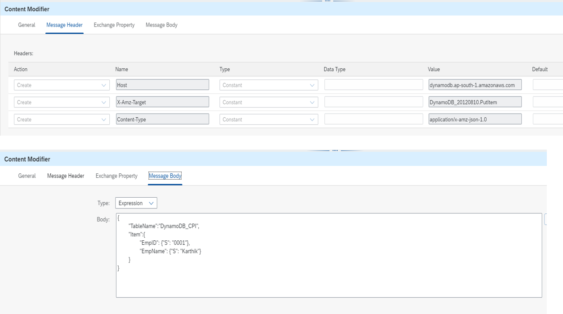
Task: Open Type dropdown for X-Amz-Target header
Action: tap(268, 102)
